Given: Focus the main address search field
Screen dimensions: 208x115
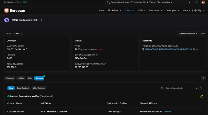Looking at the screenshot, I should click(x=149, y=2).
